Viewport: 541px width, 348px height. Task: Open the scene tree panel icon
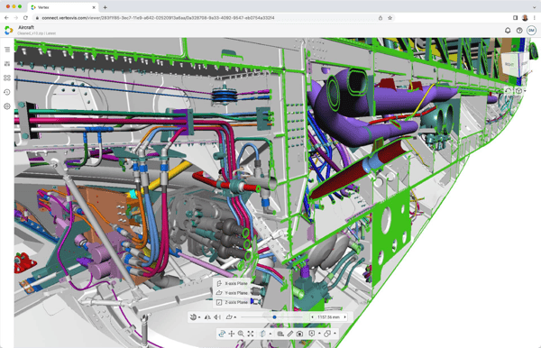[x=7, y=64]
